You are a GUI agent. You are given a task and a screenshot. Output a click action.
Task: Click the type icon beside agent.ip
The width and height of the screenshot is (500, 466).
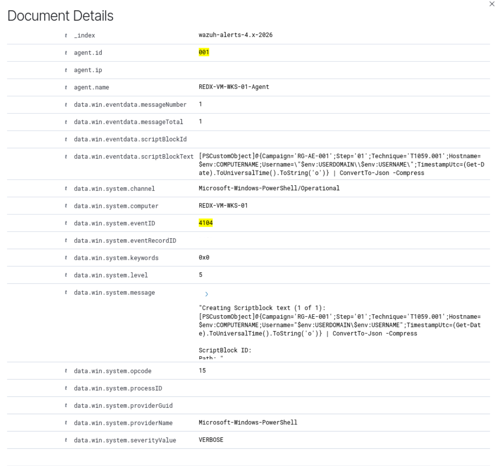[66, 70]
